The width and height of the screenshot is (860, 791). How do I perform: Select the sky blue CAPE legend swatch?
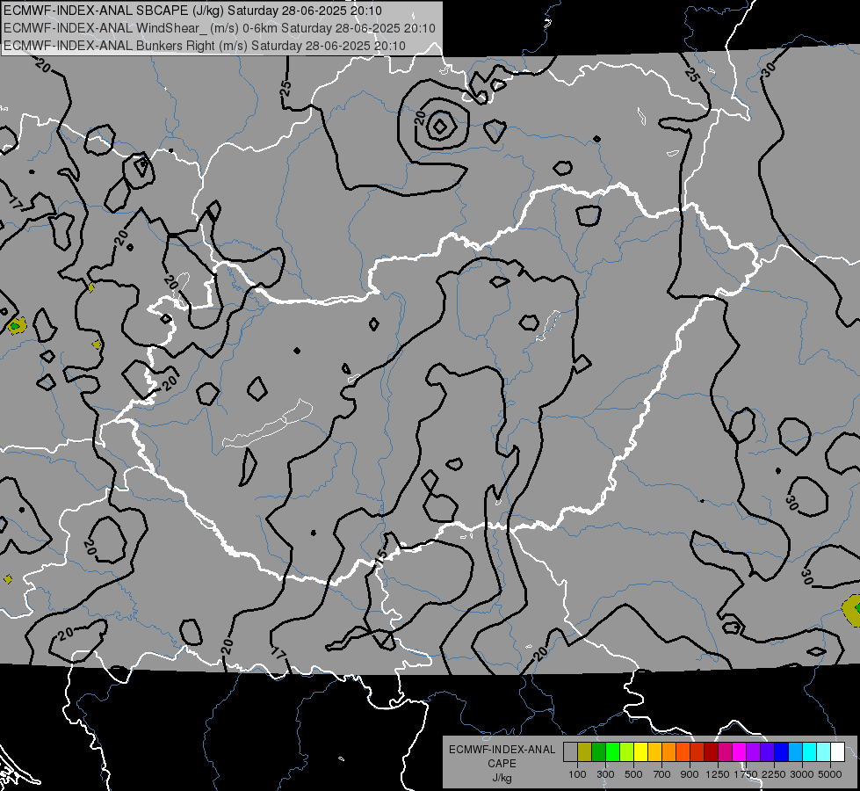click(795, 752)
